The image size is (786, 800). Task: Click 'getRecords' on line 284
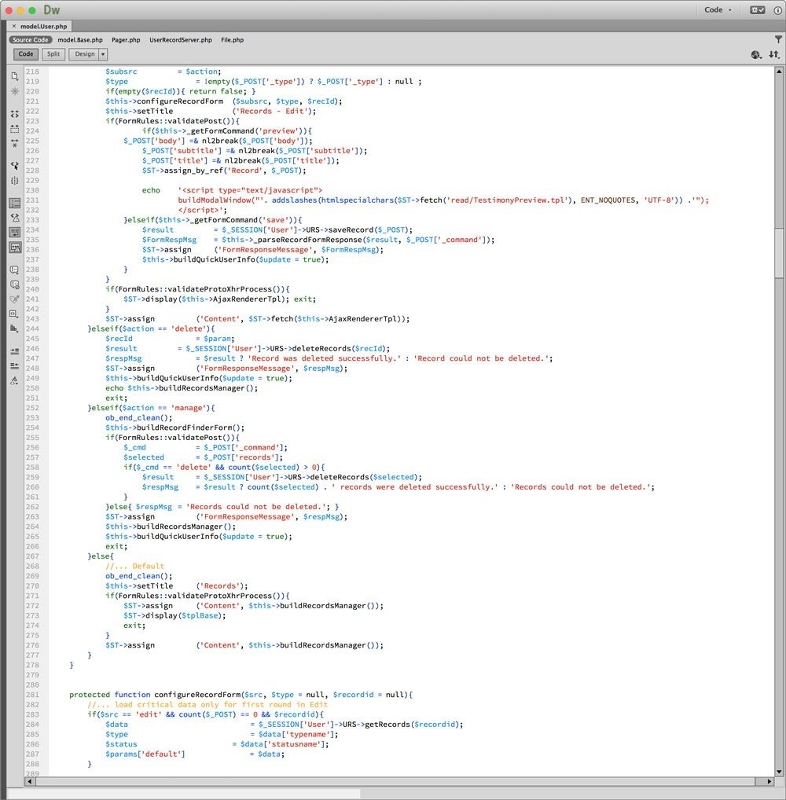click(x=388, y=724)
